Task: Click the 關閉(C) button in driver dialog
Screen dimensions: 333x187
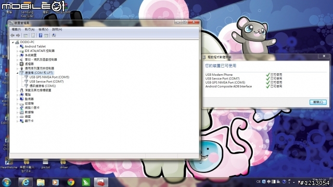Action: tap(318, 102)
